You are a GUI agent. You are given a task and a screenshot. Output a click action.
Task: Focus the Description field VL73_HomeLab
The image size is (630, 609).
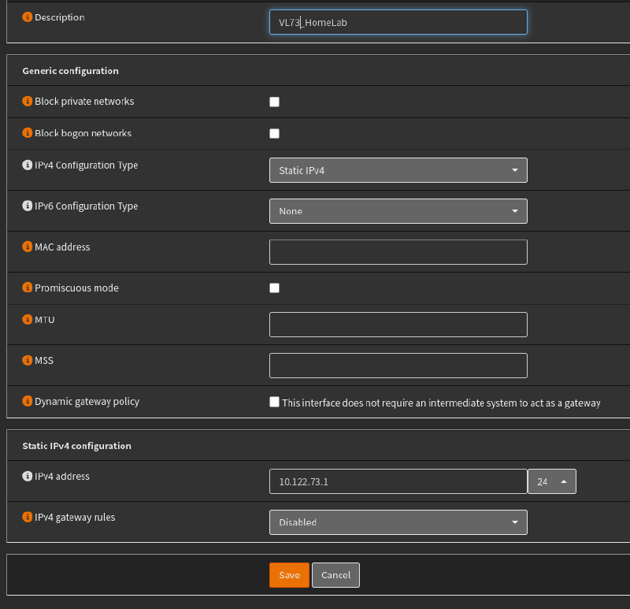398,22
